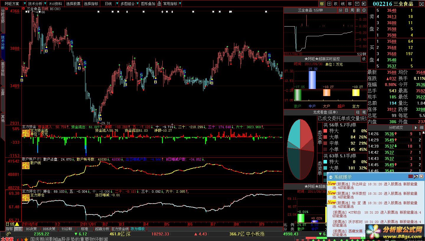
Task: Open the 日线 period dropdown arrow
Action: tap(117, 4)
